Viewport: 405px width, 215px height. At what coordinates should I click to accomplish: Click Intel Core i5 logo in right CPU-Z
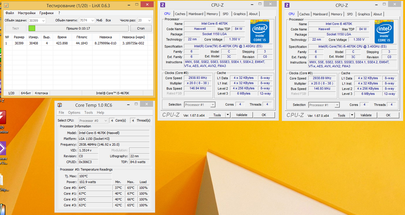pos(384,31)
